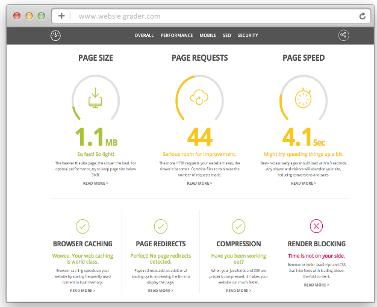The width and height of the screenshot is (377, 307).
Task: Click the Browser Caching heading
Action: click(x=83, y=244)
